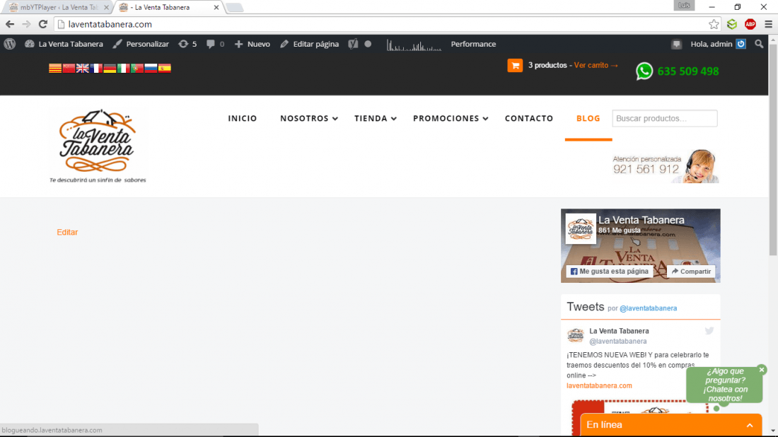Click the tweet author name La Venta Tabanera

click(x=619, y=331)
